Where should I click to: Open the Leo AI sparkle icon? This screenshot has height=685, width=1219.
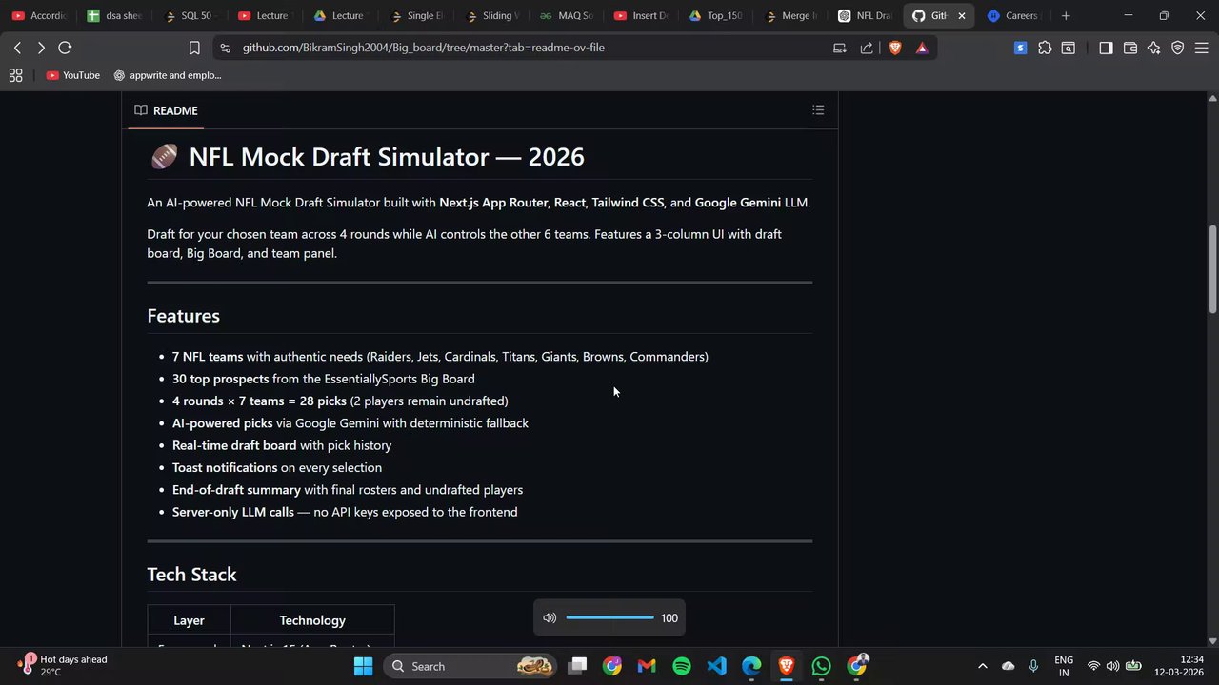[1154, 48]
